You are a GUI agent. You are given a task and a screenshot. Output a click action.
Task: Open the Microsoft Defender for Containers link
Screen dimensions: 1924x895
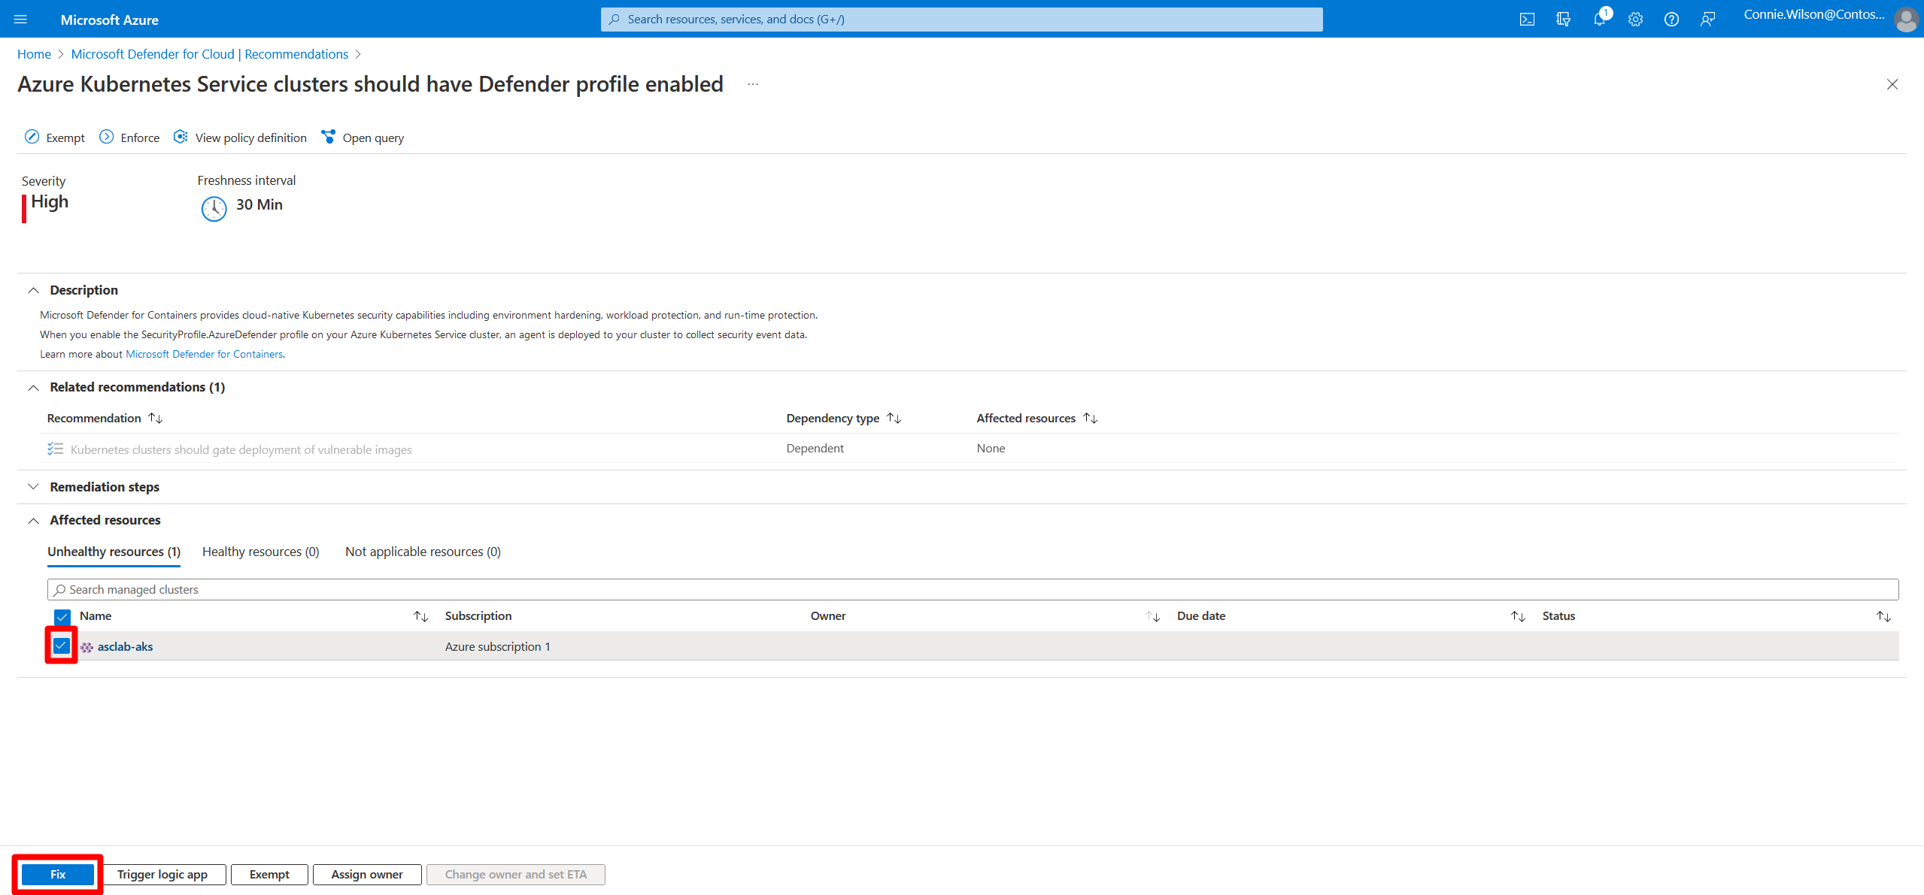204,354
